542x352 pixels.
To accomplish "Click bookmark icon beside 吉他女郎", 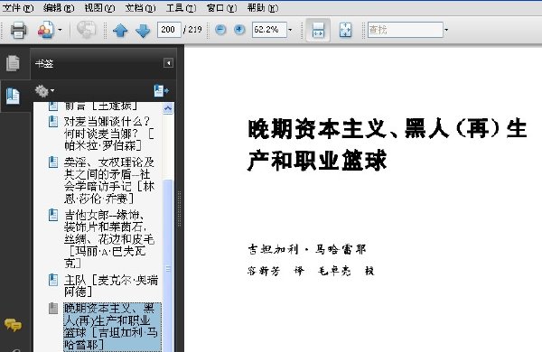I will 53,215.
